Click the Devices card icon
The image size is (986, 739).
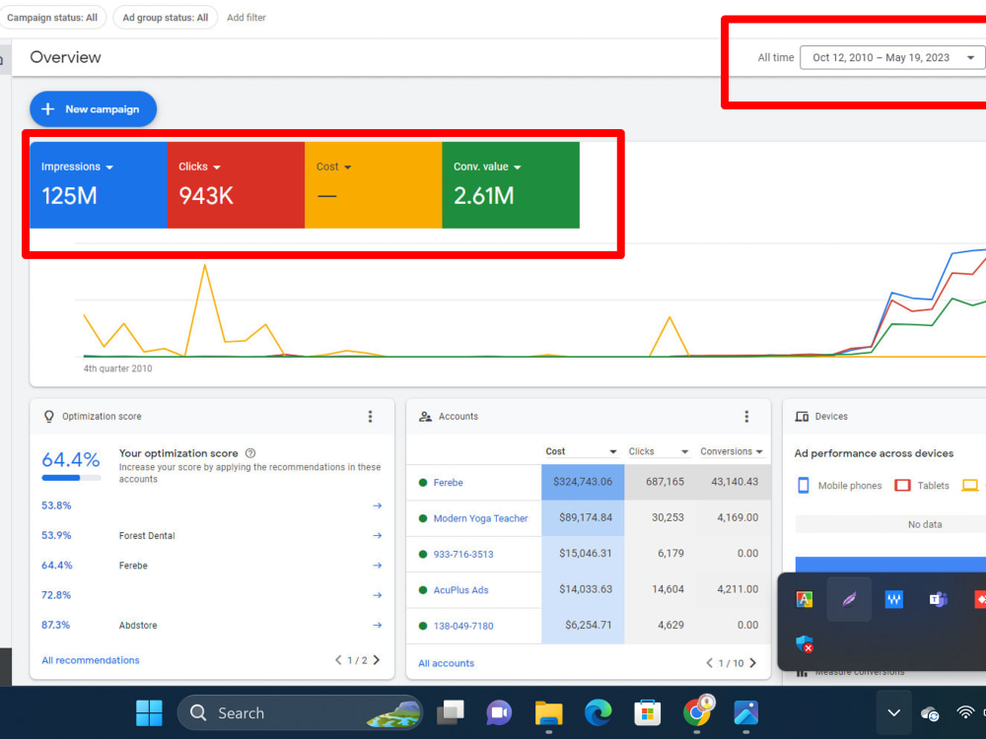pos(802,416)
